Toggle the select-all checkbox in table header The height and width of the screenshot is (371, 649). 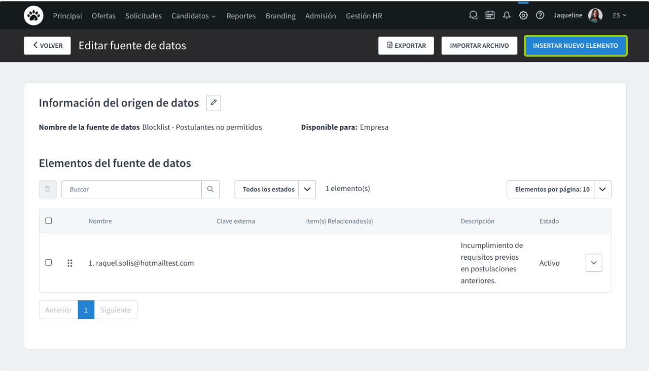(48, 221)
